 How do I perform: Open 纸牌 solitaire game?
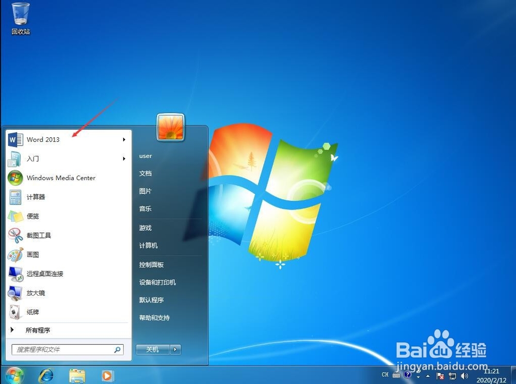[69, 312]
